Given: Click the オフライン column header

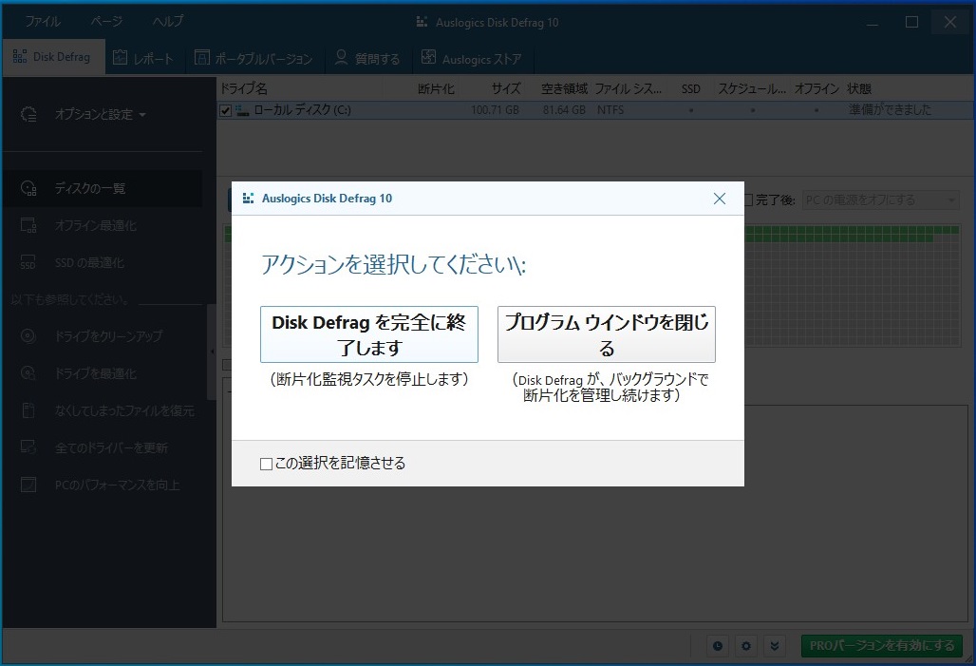Looking at the screenshot, I should (816, 88).
